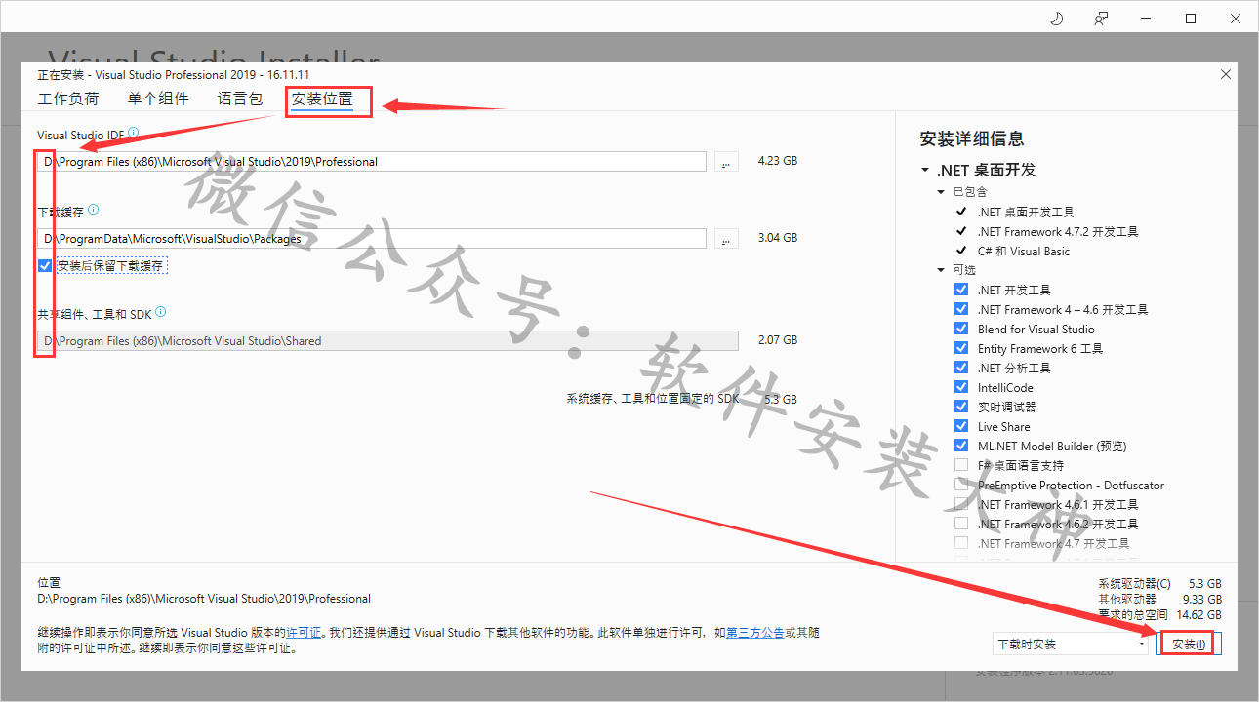The image size is (1259, 702).
Task: Click the shared components path field
Action: tap(387, 340)
